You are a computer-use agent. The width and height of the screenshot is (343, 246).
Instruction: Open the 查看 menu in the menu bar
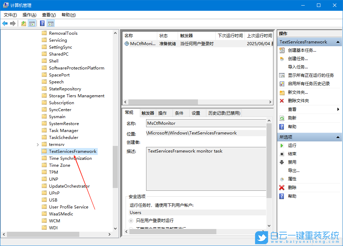point(49,15)
